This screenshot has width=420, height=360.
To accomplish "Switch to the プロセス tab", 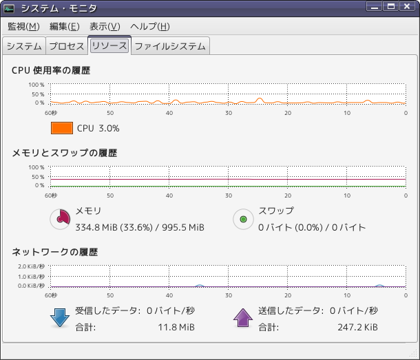I will click(67, 46).
